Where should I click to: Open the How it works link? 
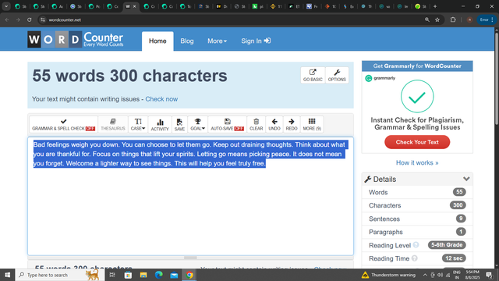[417, 163]
